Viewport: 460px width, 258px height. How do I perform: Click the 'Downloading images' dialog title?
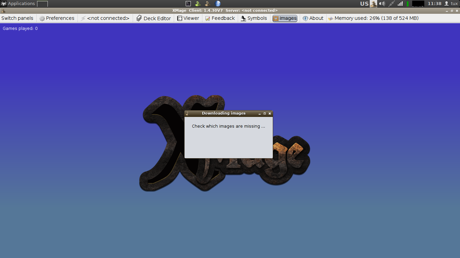[x=224, y=114]
